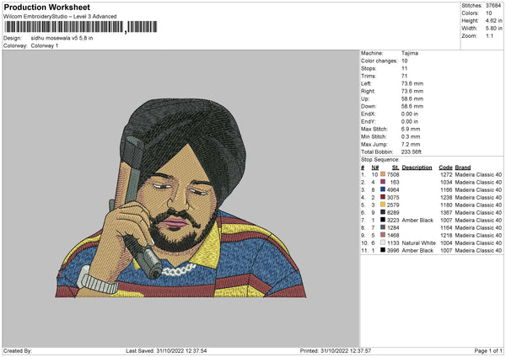Select the Natural White description

click(418, 243)
